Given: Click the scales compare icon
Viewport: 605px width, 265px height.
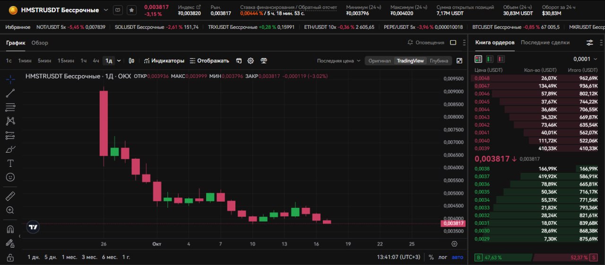Looking at the screenshot, I should (x=264, y=61).
